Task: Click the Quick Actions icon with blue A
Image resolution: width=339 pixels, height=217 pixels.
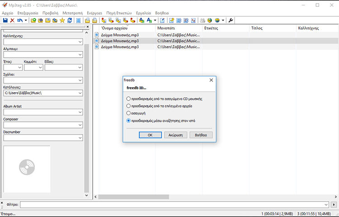Action: tap(149, 20)
